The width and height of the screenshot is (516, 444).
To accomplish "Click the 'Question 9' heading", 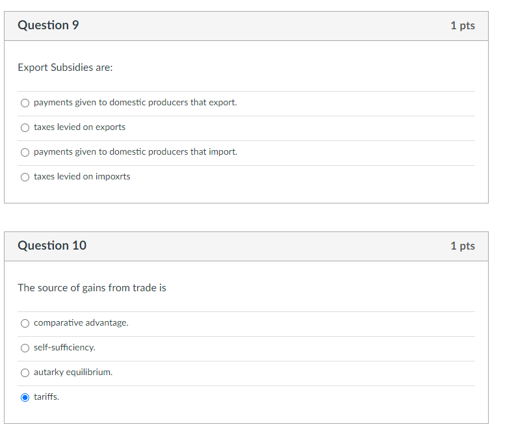I will [48, 25].
